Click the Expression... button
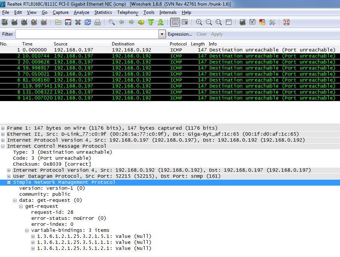The width and height of the screenshot is (340, 257). (180, 34)
